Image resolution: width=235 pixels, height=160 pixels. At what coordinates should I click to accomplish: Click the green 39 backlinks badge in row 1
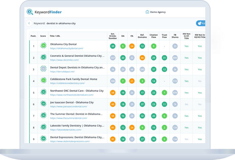113,46
